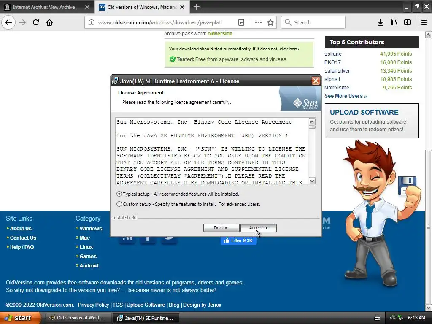Open Design by Jenox link

202,305
